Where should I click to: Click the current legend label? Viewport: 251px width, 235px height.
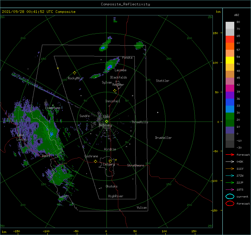[242, 196]
